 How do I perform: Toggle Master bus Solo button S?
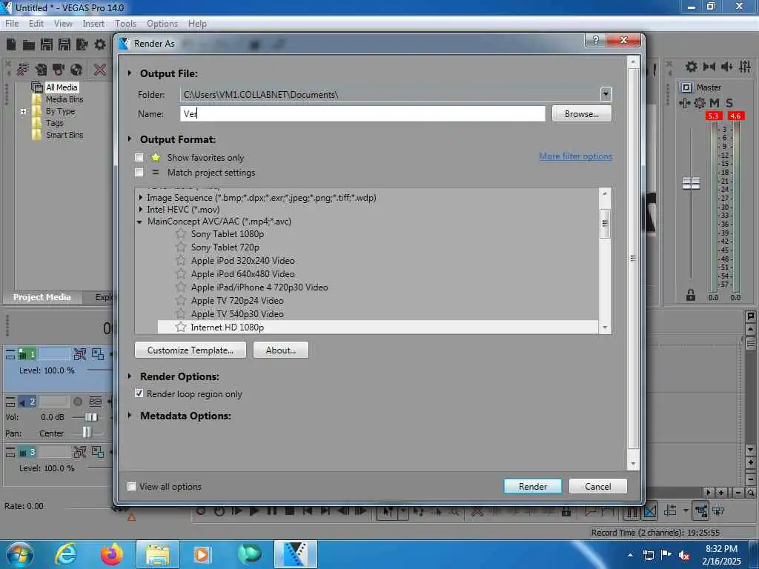729,102
